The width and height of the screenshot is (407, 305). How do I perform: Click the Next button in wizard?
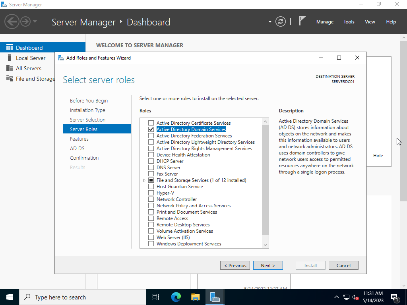tap(268, 265)
